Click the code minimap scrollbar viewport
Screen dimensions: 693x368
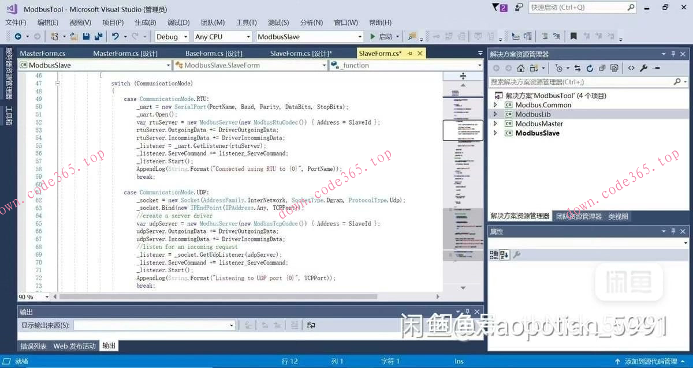click(x=463, y=130)
